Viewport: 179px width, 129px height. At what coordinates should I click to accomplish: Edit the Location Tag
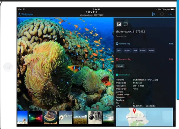[171, 59]
